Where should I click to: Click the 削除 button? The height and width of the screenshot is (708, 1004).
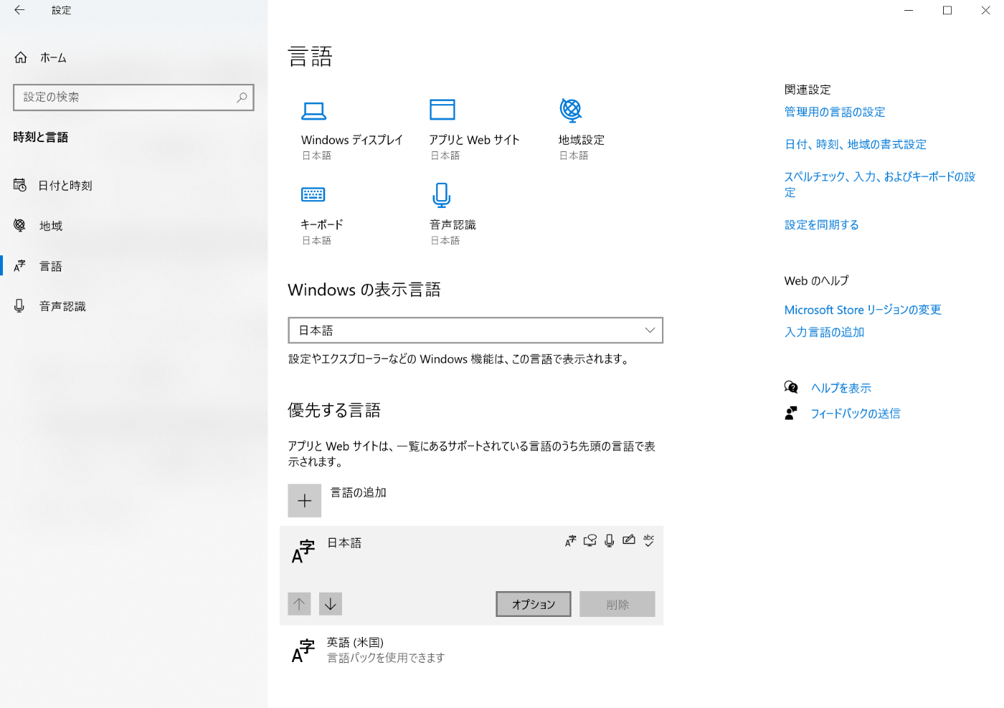[x=617, y=604]
